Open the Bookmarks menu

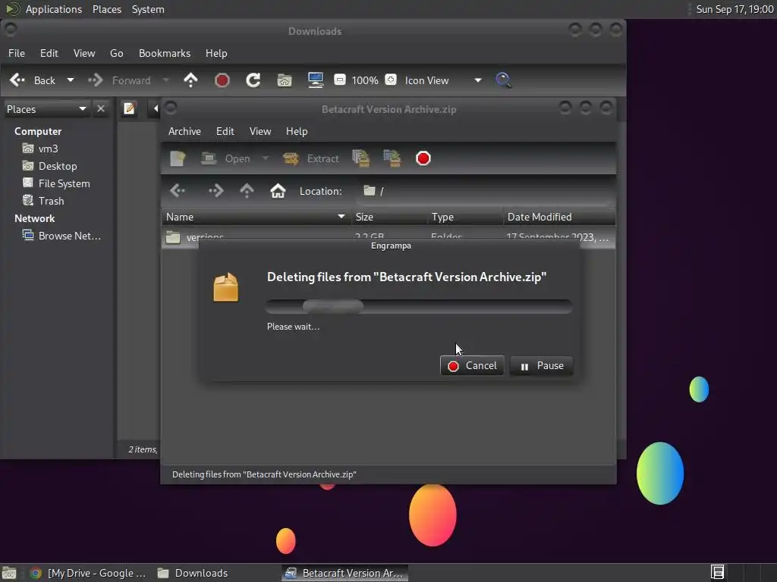[165, 53]
